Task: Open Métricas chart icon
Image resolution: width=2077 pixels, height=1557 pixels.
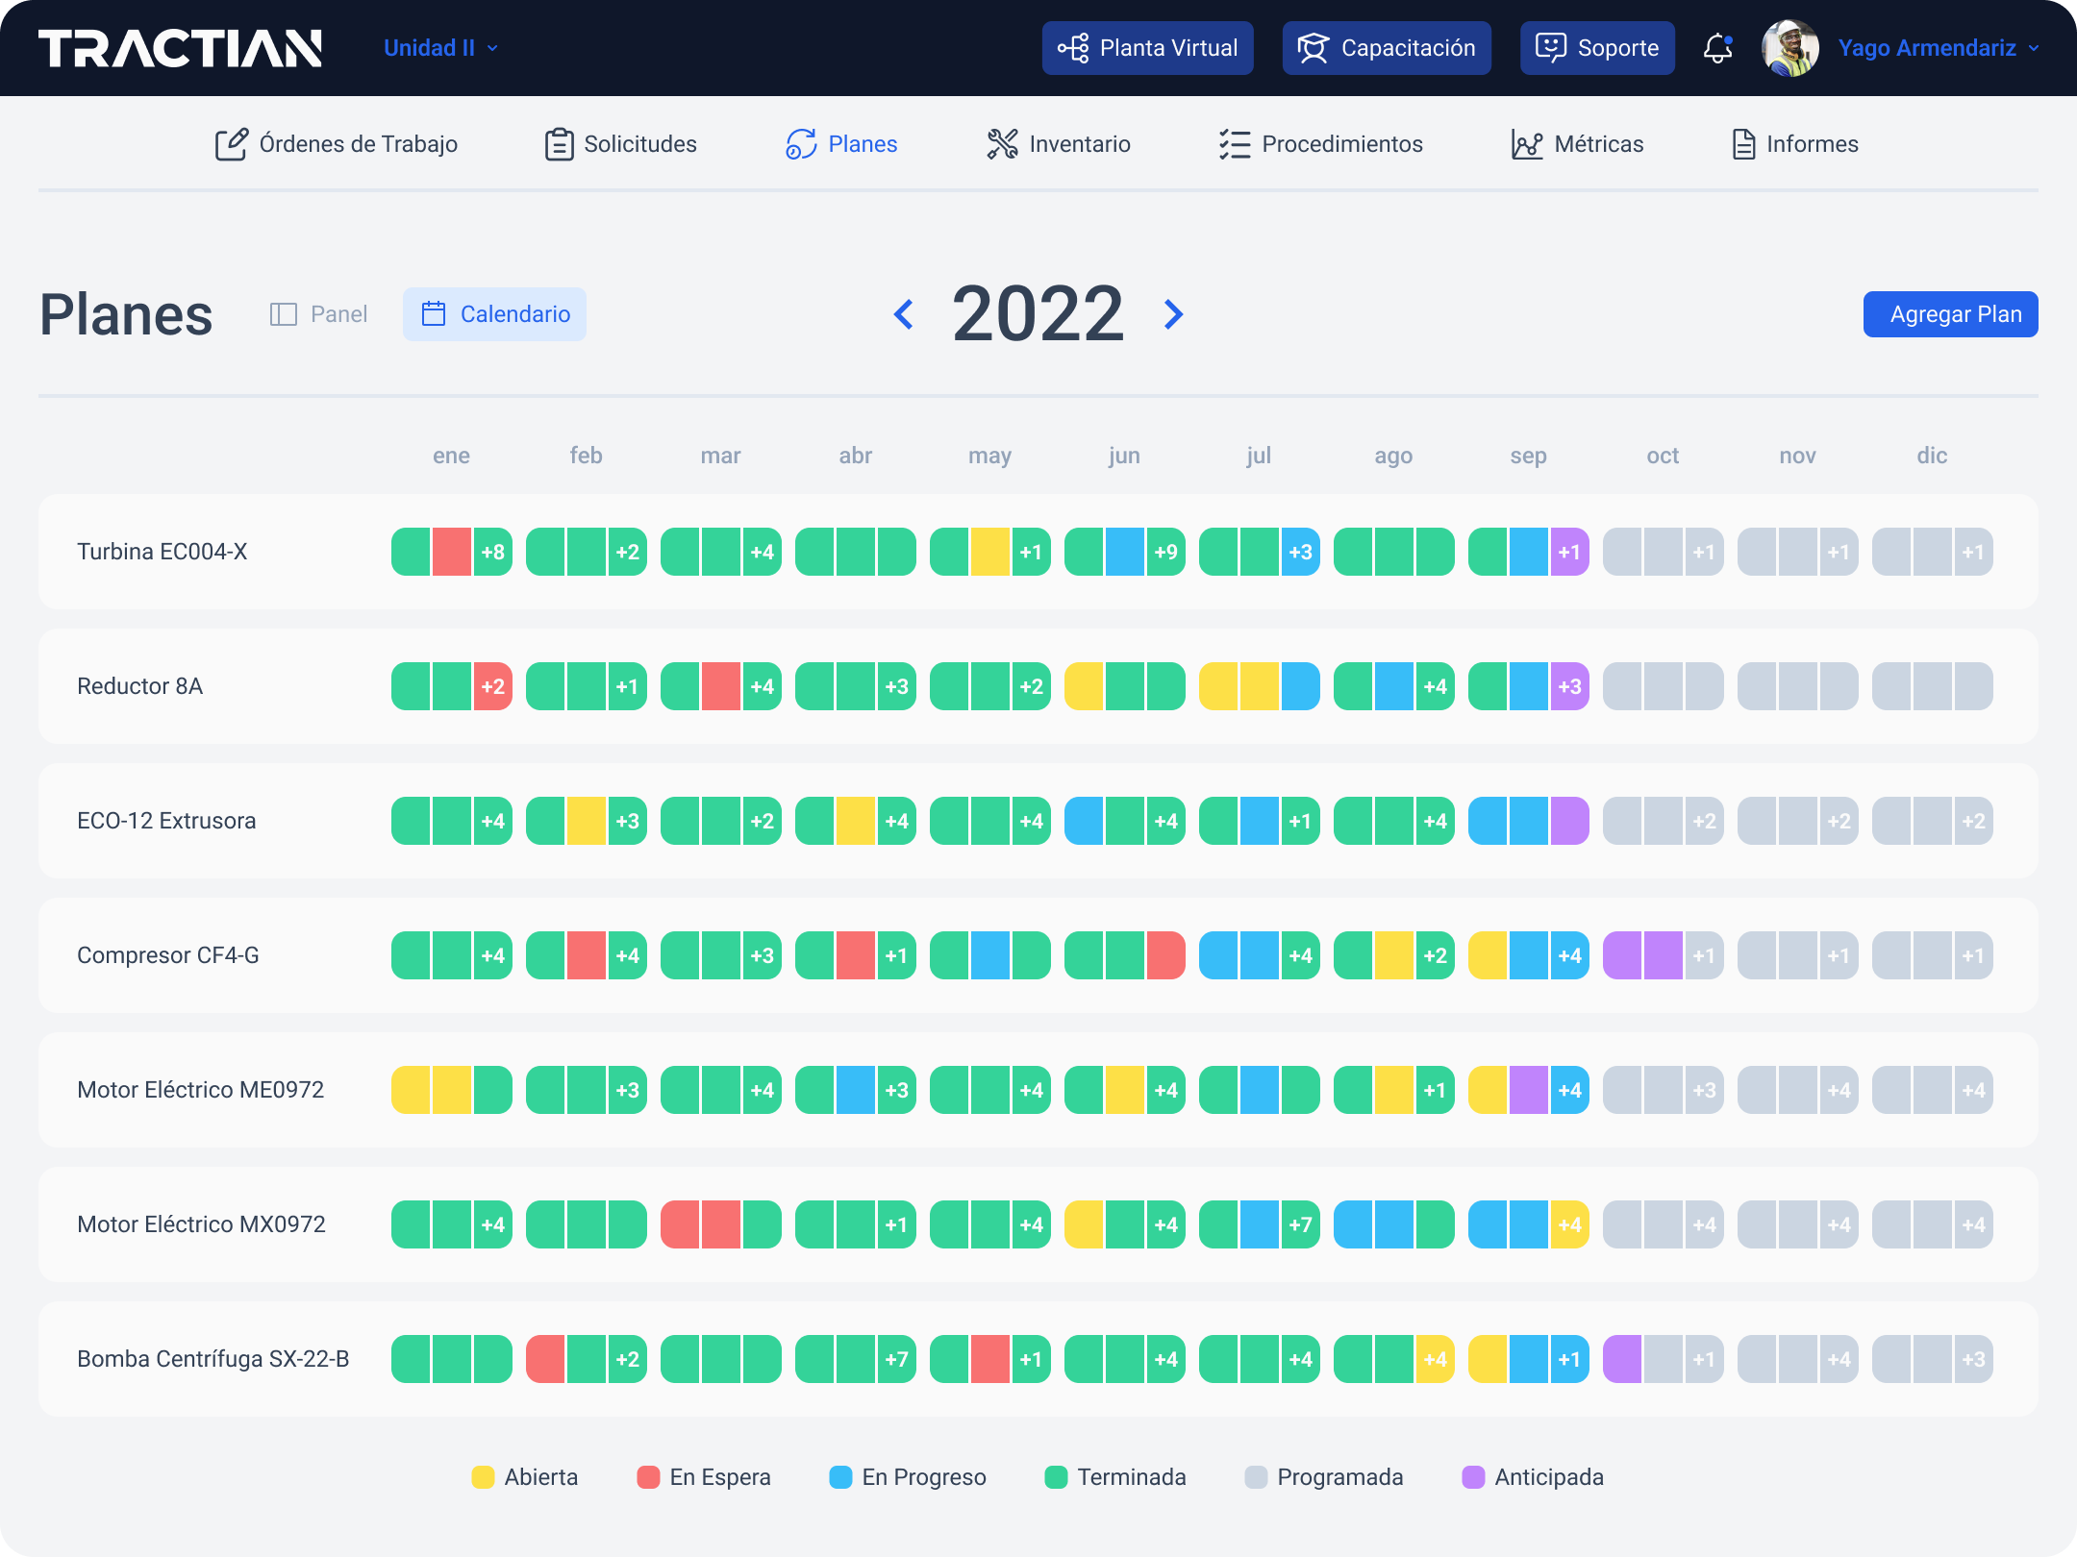Action: 1527,144
